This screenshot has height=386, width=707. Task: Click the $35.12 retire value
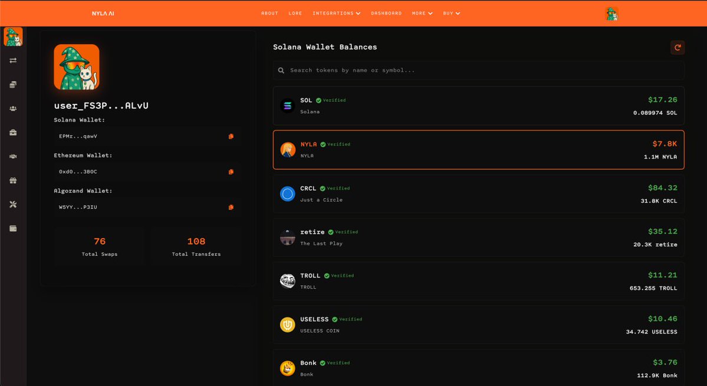coord(662,232)
